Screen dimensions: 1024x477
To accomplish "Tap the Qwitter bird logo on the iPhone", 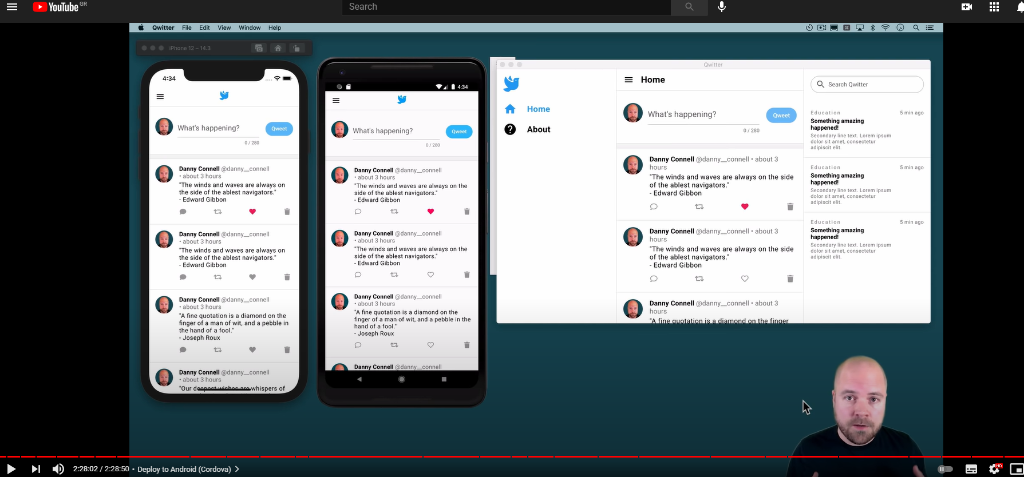I will 224,96.
